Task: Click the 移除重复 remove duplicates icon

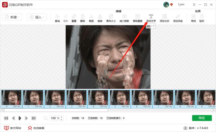Action: [x=137, y=16]
